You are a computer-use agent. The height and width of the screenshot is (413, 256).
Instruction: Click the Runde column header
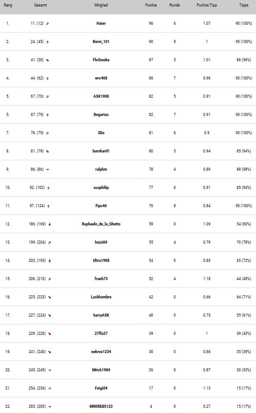pyautogui.click(x=175, y=5)
